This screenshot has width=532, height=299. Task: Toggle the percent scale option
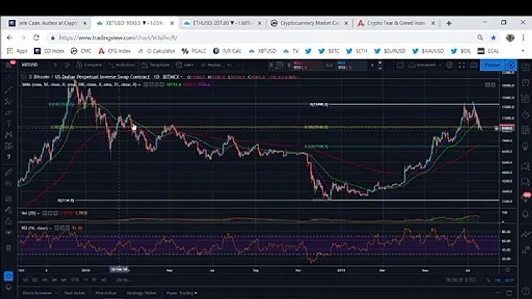pos(488,280)
